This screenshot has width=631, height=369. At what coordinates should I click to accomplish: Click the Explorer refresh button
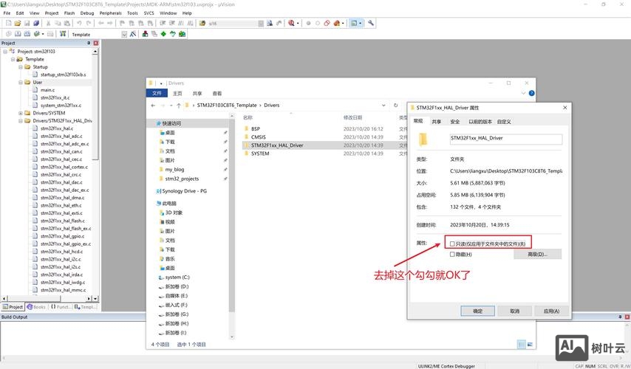(x=395, y=106)
